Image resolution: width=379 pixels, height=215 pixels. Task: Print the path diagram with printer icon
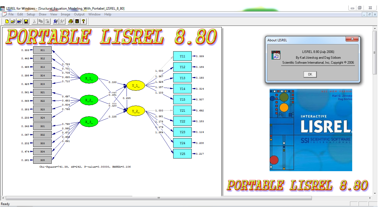click(71, 21)
